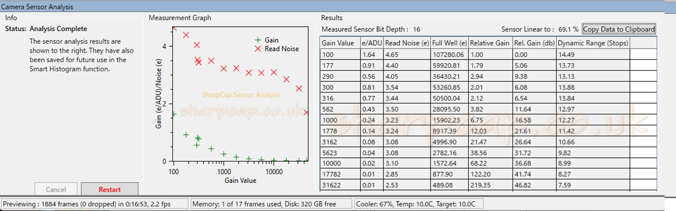Click read noise 4.05 cell

click(x=407, y=76)
